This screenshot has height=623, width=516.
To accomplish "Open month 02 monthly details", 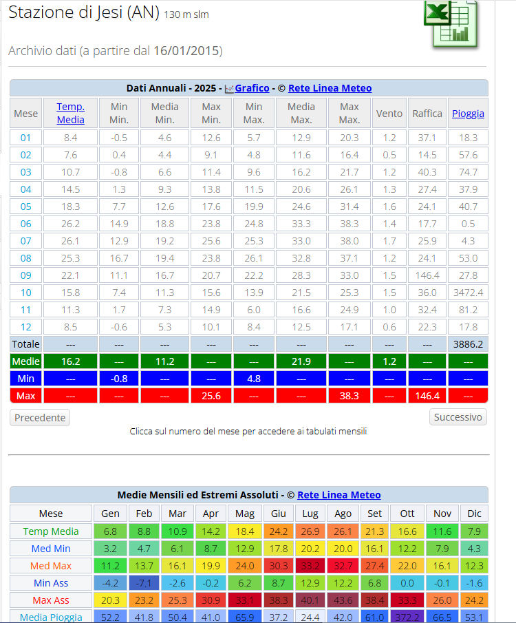I will pos(25,155).
